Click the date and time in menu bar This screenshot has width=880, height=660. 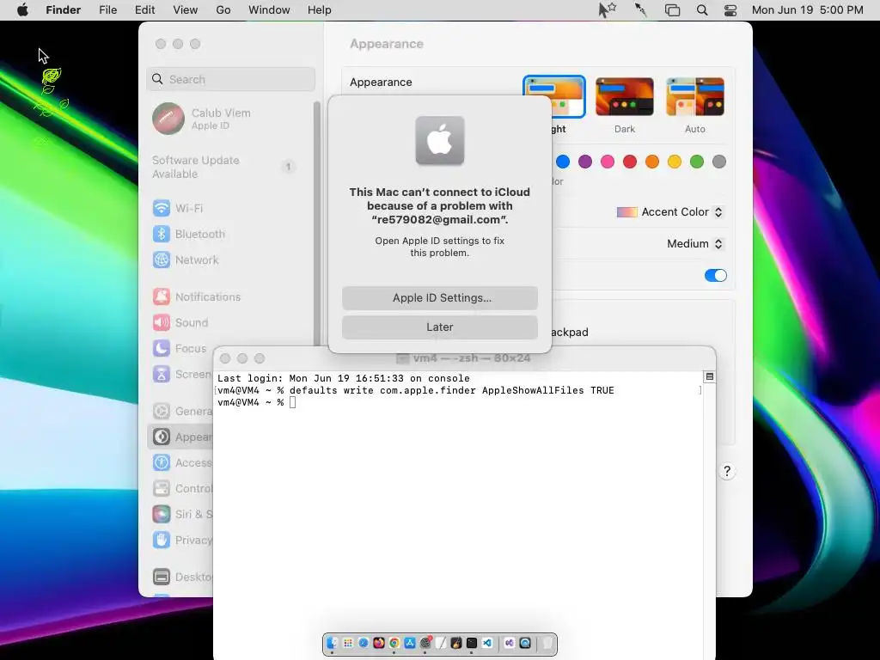click(808, 10)
